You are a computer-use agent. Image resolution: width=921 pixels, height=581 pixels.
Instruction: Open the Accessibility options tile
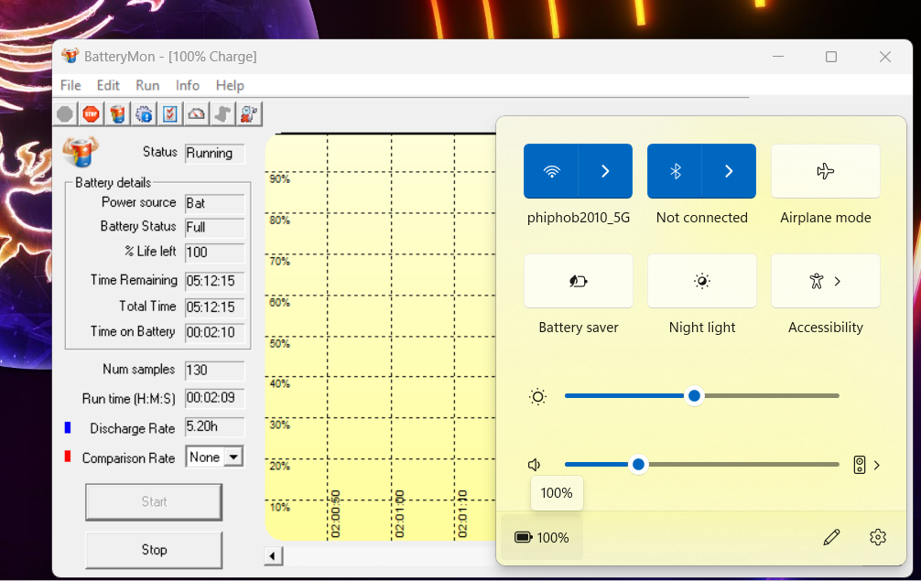825,281
